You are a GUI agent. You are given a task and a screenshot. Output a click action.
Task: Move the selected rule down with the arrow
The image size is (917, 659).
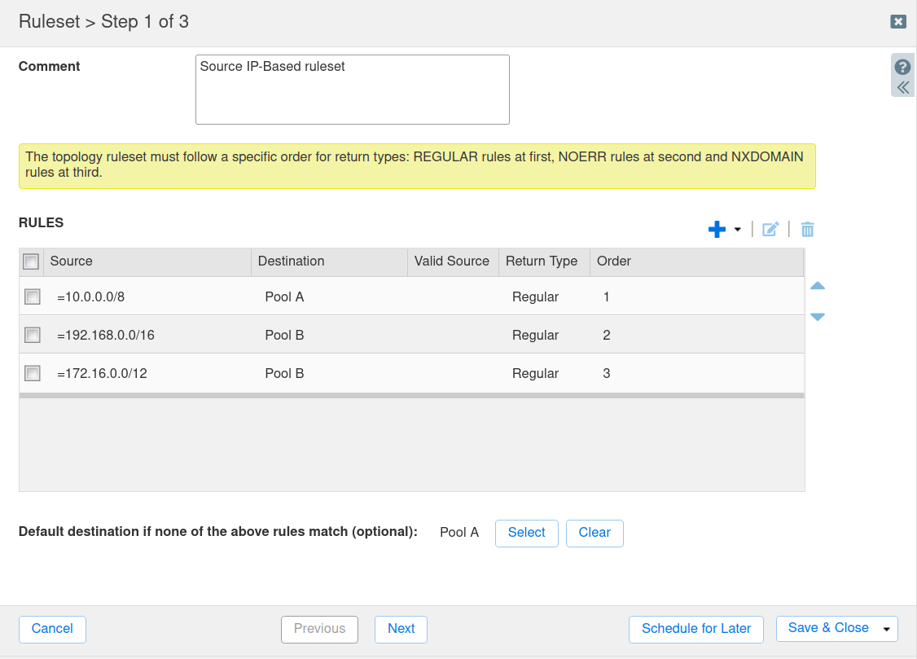pyautogui.click(x=817, y=317)
